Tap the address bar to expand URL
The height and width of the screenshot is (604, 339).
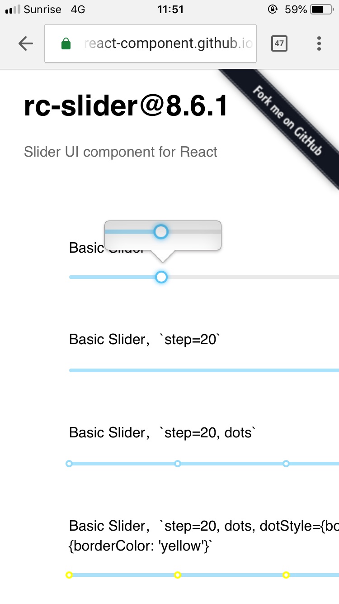[167, 43]
